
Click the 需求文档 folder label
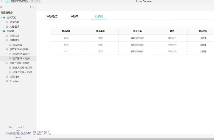click(x=11, y=18)
